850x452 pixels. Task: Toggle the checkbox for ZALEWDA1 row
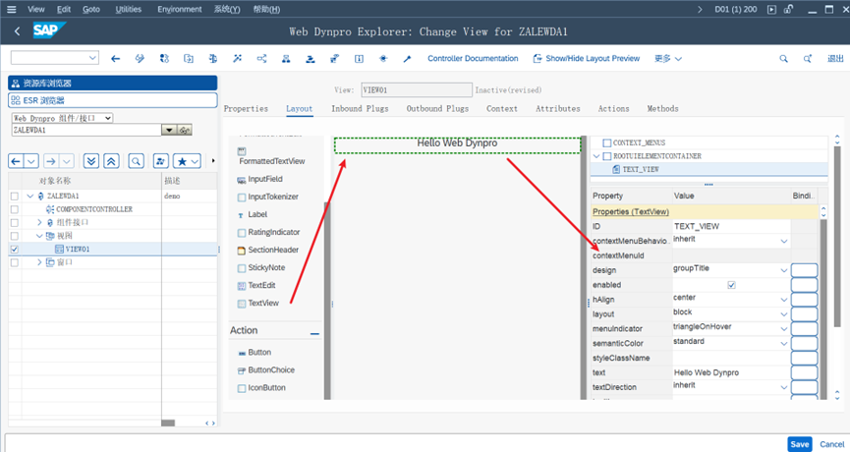point(15,197)
